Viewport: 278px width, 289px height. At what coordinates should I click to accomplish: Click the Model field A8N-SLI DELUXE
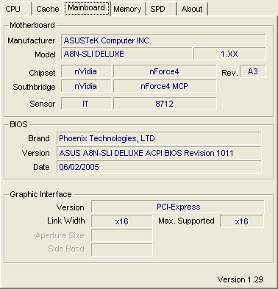126,54
